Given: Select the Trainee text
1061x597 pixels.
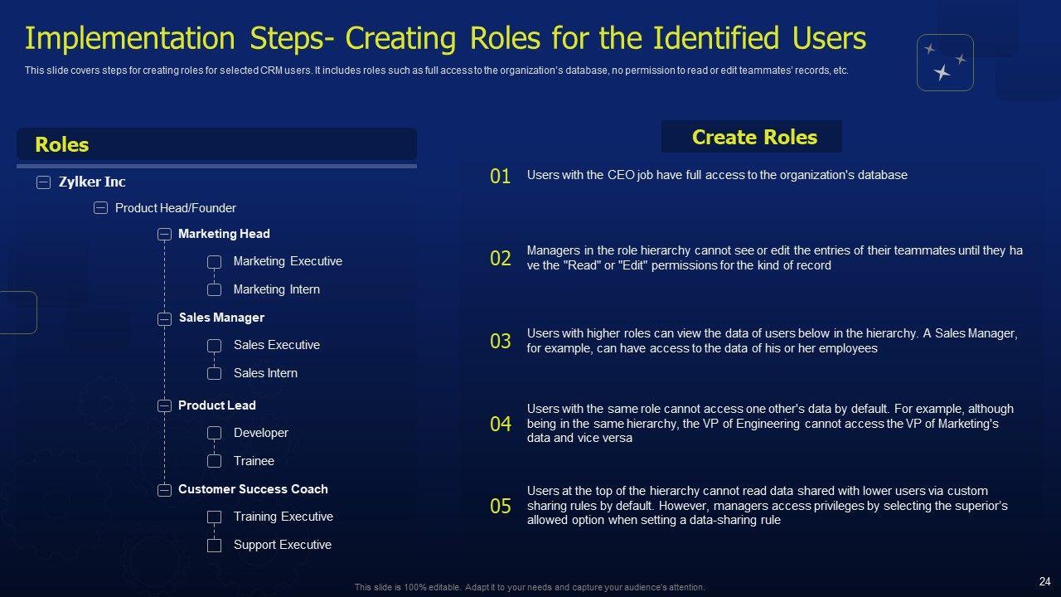Looking at the screenshot, I should (x=254, y=461).
